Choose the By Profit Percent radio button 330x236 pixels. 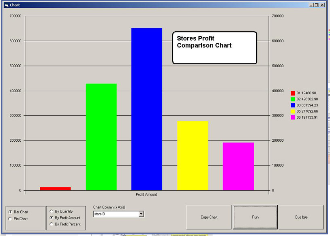(51, 224)
